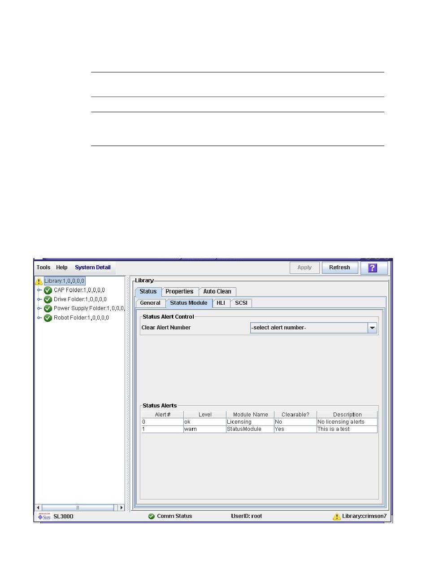
Task: Select Library:1,0,0,0,0 in the tree
Action: (64, 281)
